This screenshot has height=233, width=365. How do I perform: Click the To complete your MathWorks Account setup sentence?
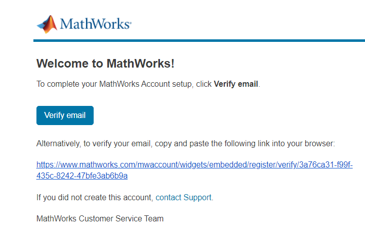click(148, 84)
